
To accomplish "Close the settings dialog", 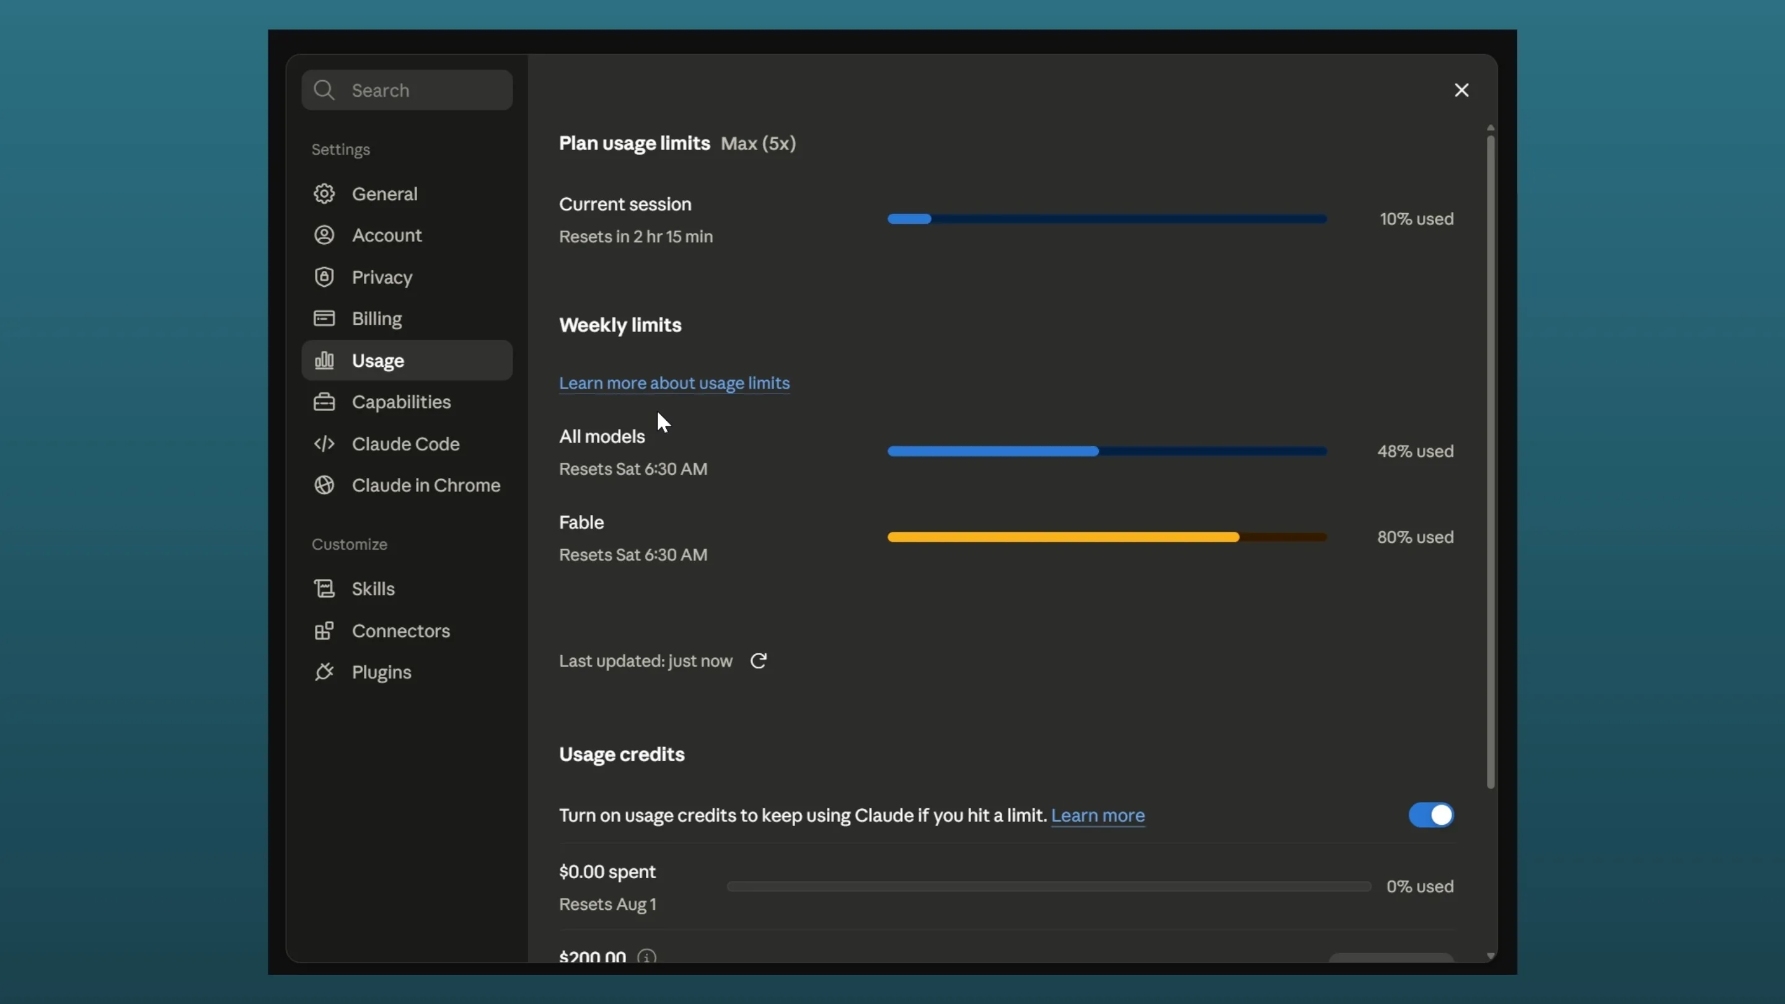I will (x=1461, y=90).
